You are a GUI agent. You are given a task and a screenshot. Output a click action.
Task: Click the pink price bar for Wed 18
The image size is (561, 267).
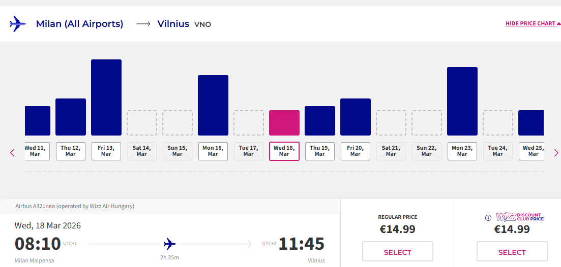[x=284, y=123]
